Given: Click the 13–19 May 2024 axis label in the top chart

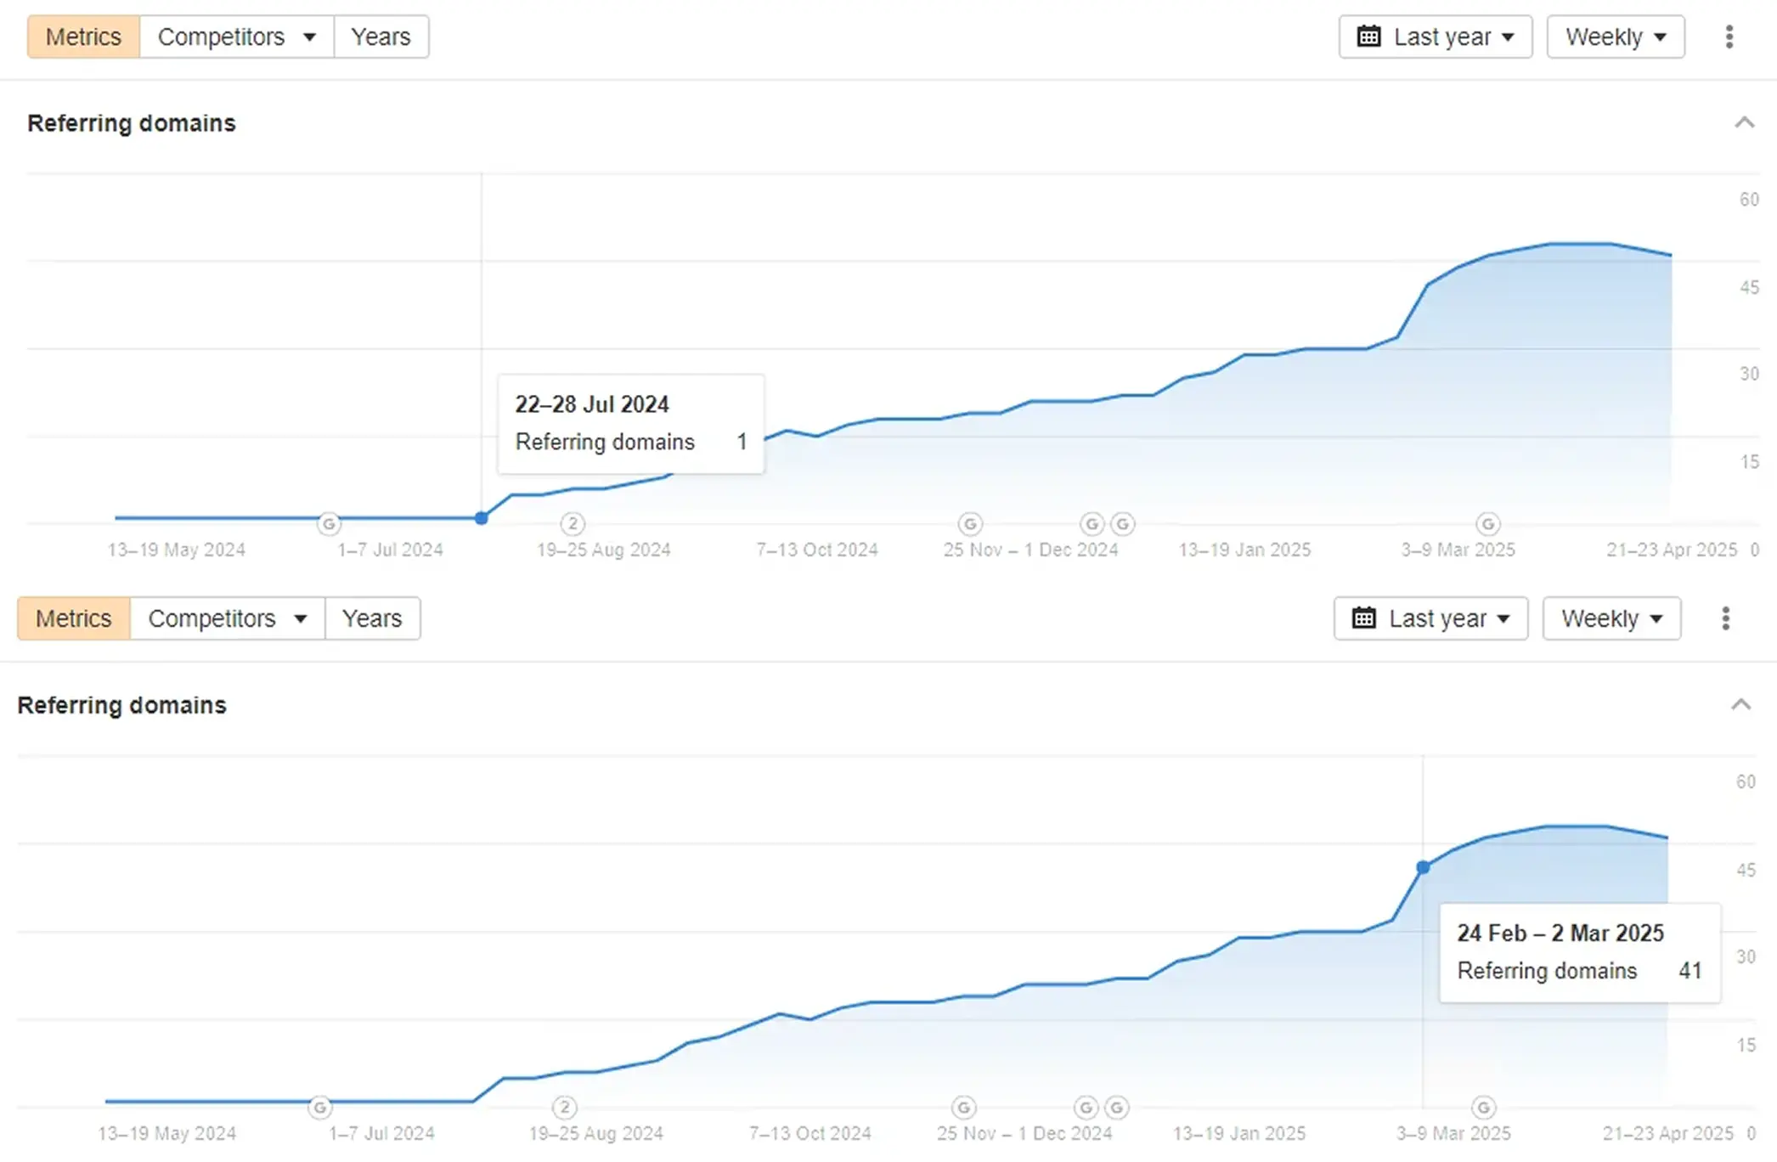Looking at the screenshot, I should point(177,550).
